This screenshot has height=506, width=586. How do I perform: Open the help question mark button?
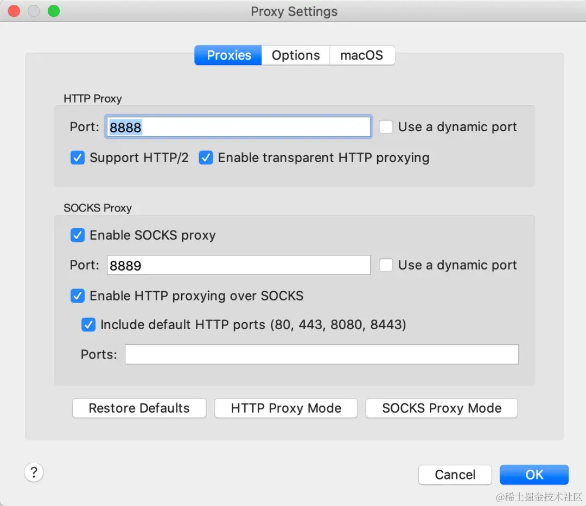(x=34, y=472)
